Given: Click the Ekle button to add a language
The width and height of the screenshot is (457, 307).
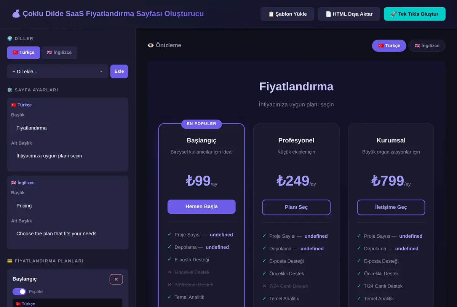Looking at the screenshot, I should (x=119, y=71).
